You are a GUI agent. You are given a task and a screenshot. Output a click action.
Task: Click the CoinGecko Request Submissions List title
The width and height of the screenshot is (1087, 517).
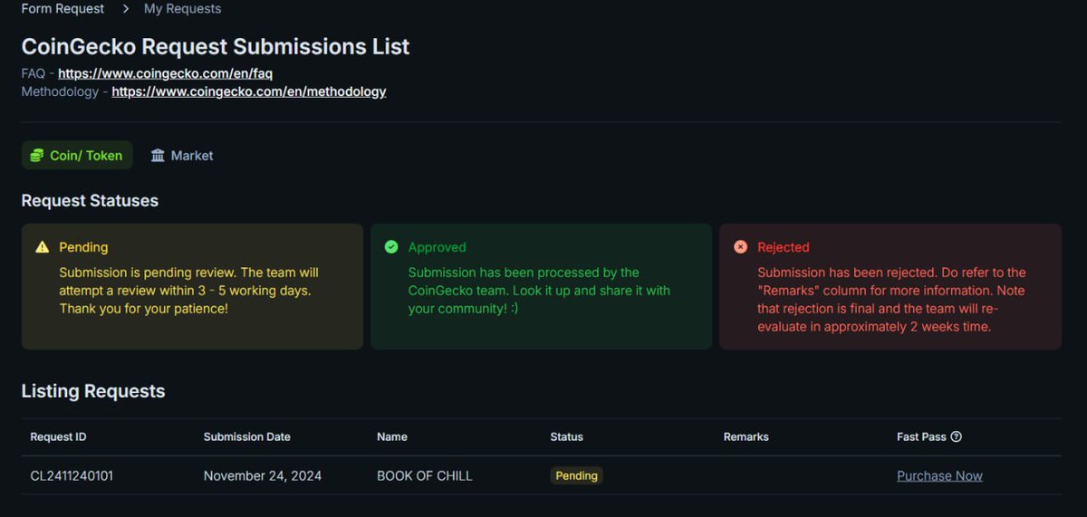(x=216, y=46)
